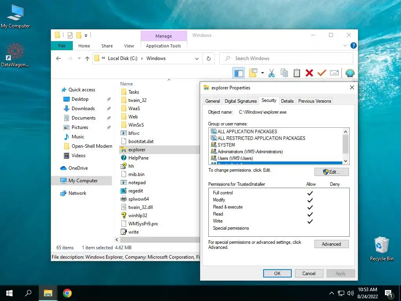Viewport: 401px width, 301px height.
Task: Click the Refresh button in address bar
Action: tap(209, 59)
